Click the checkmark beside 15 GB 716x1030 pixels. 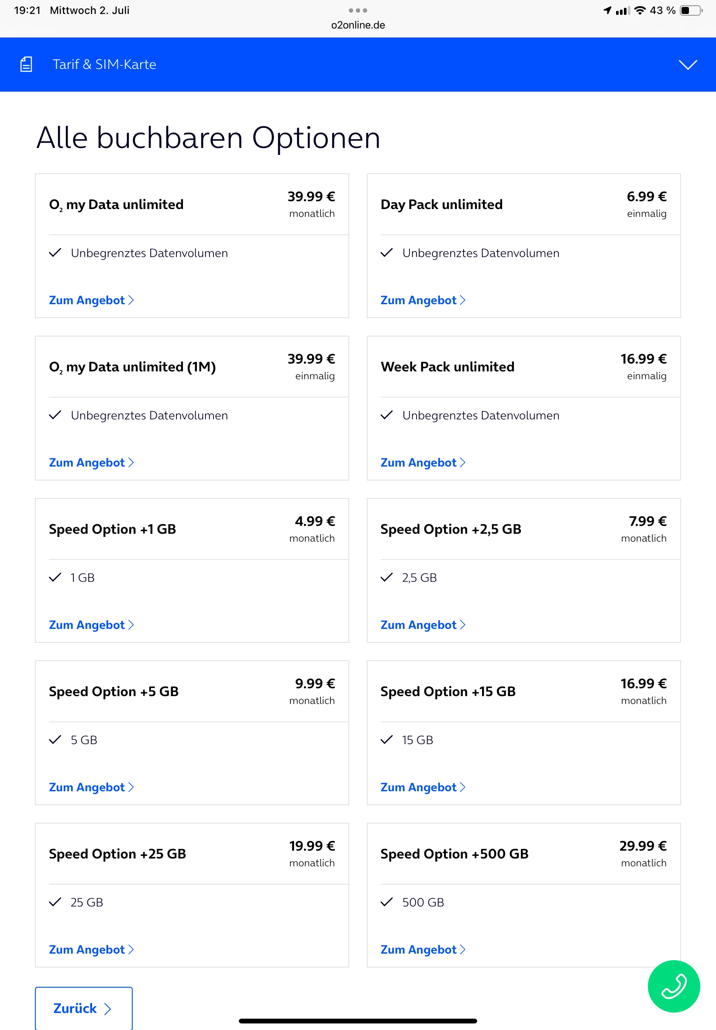[386, 739]
